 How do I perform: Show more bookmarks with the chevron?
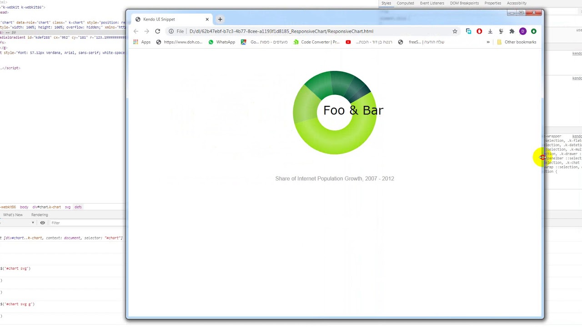point(488,42)
